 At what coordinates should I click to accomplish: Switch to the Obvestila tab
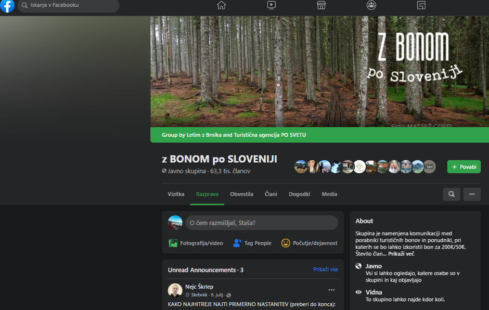(241, 194)
